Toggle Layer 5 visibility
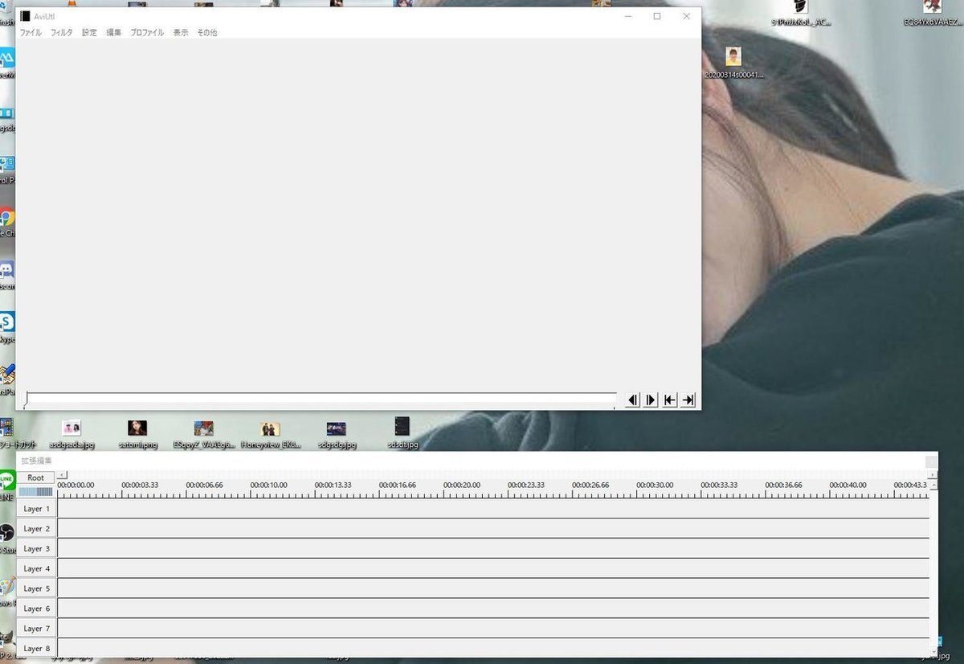Image resolution: width=964 pixels, height=664 pixels. coord(37,588)
